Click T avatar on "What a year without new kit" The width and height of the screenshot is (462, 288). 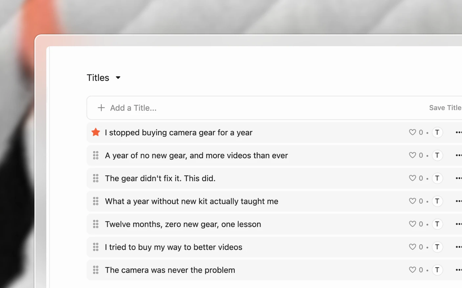point(437,201)
